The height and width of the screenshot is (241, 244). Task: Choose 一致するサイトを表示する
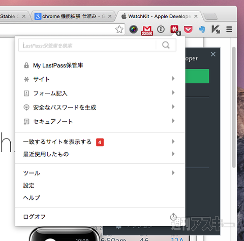click(x=100, y=142)
